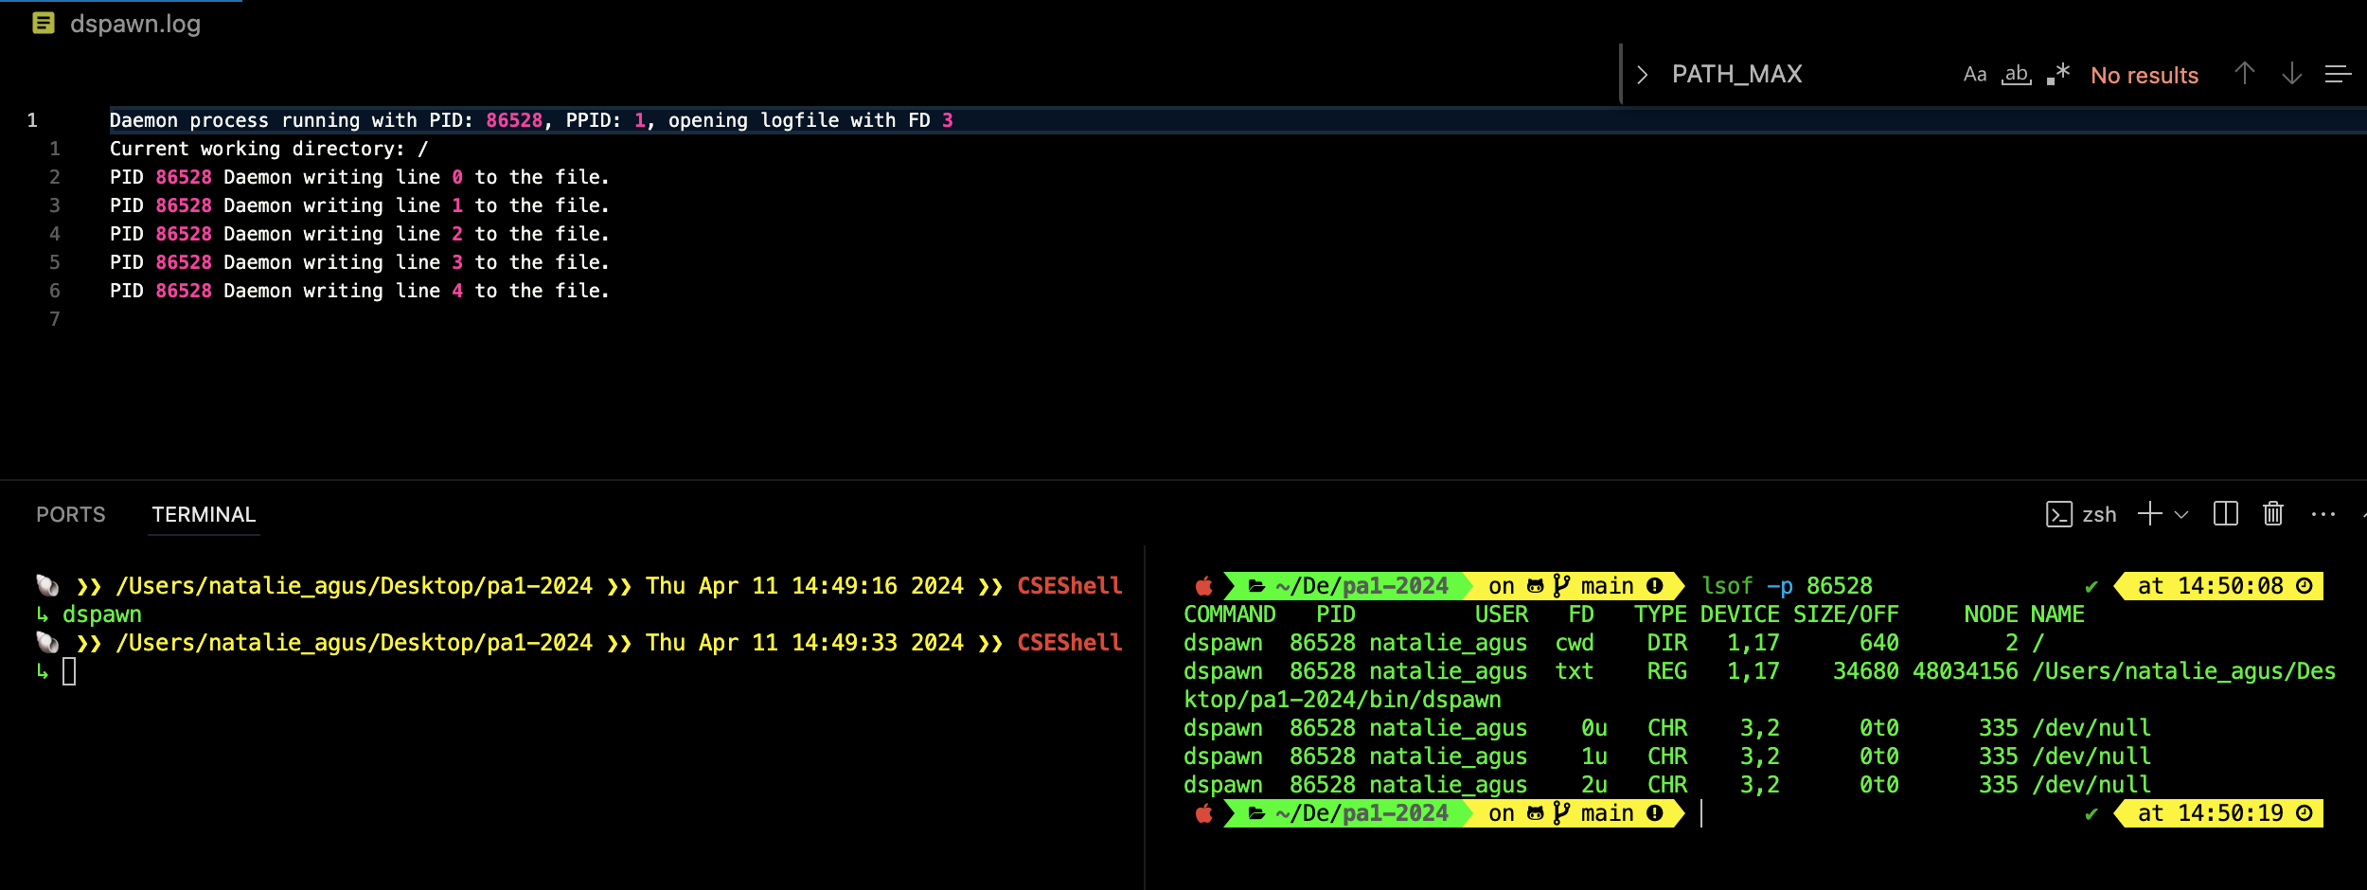The width and height of the screenshot is (2367, 890).
Task: Enable regular expression search mode
Action: coord(2057,74)
